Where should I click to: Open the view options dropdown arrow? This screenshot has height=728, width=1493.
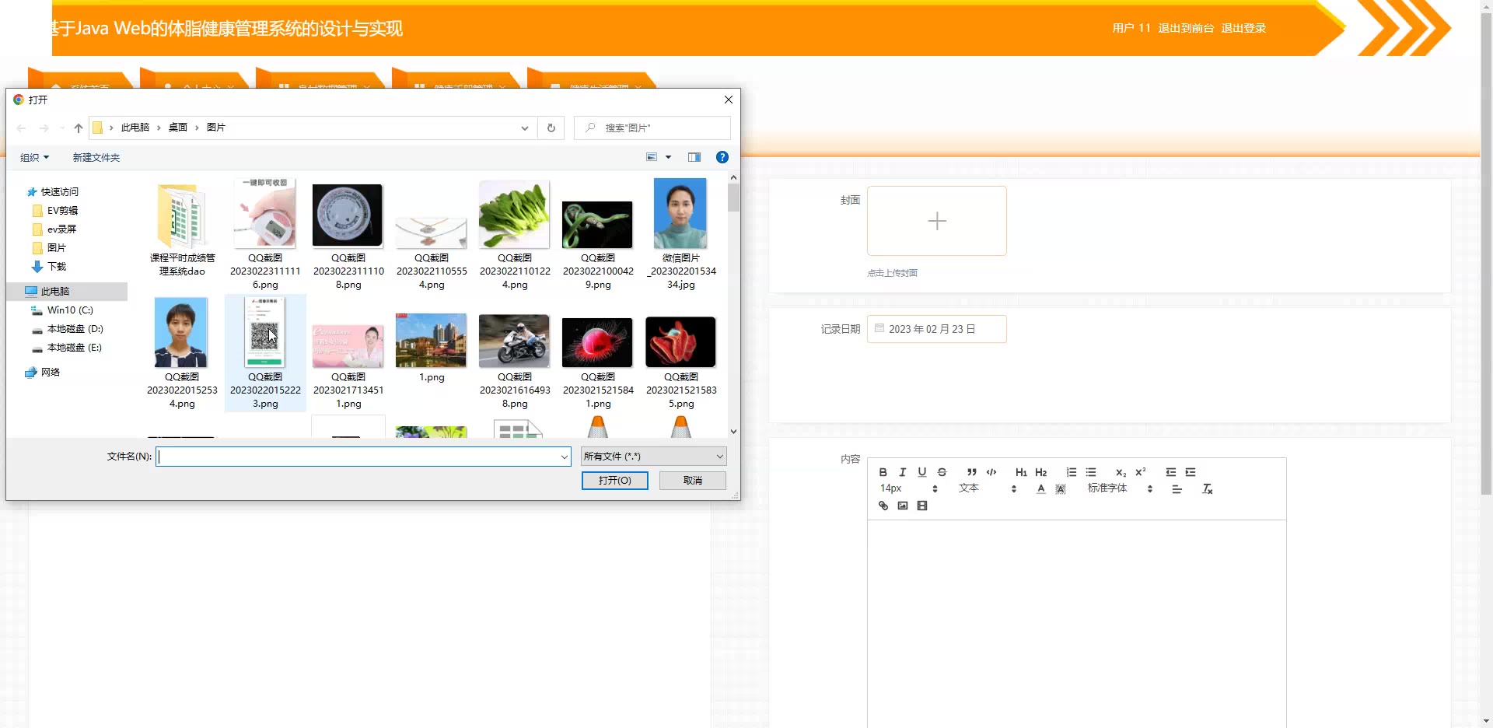pyautogui.click(x=668, y=157)
